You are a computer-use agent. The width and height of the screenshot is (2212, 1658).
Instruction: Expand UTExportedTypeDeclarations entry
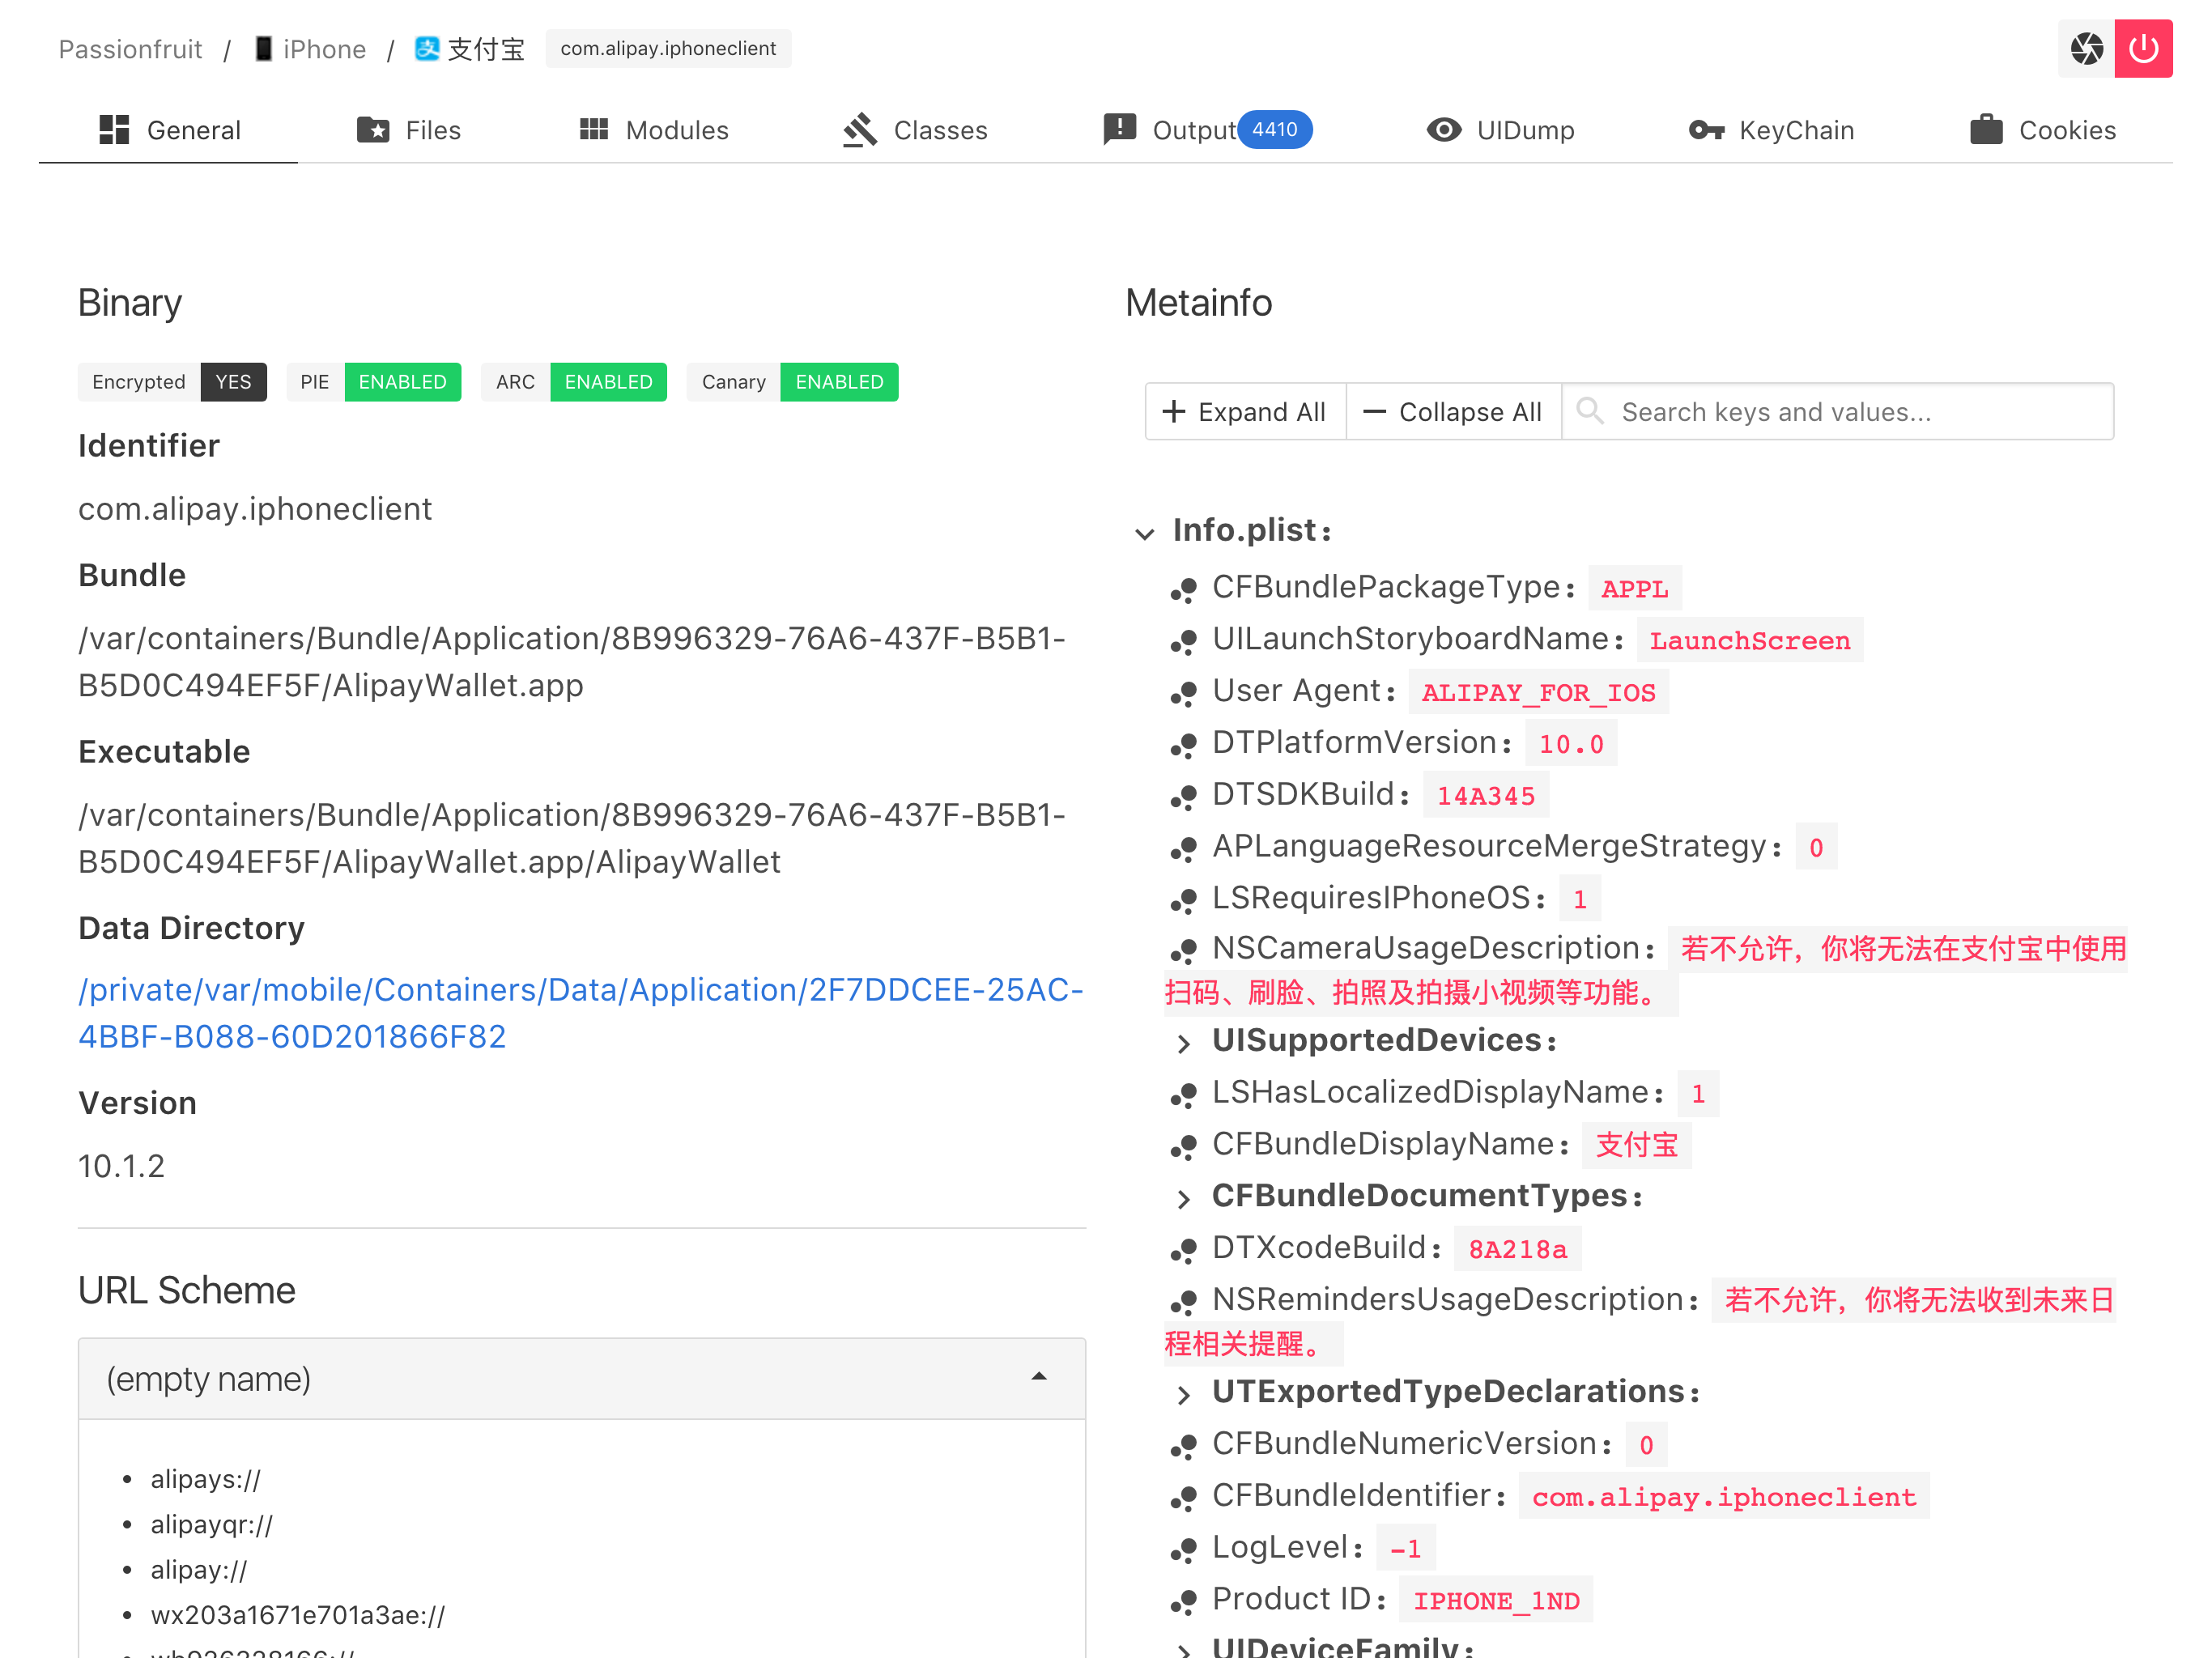(1184, 1395)
